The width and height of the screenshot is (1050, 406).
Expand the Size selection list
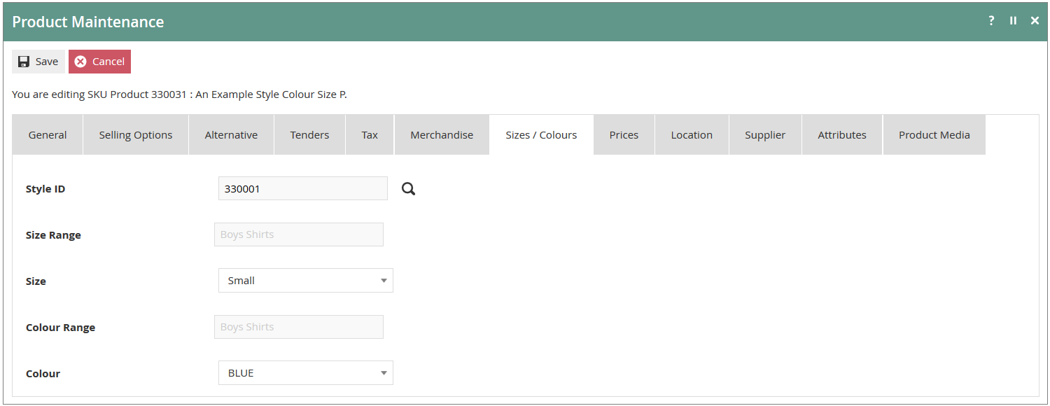pos(384,280)
